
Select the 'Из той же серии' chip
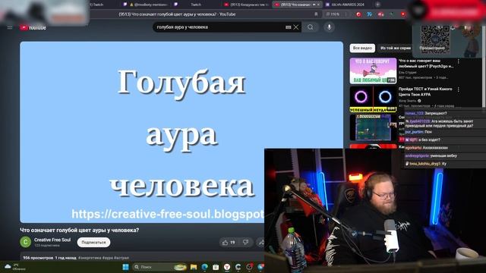[396, 48]
